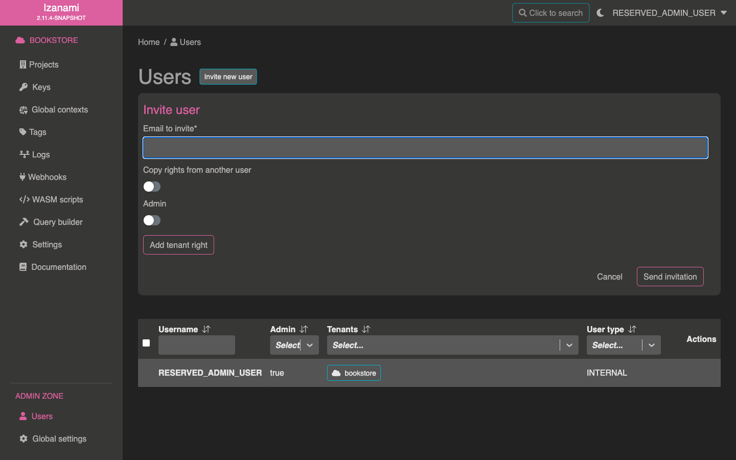
Task: Enable Copy rights from another user
Action: [x=152, y=187]
